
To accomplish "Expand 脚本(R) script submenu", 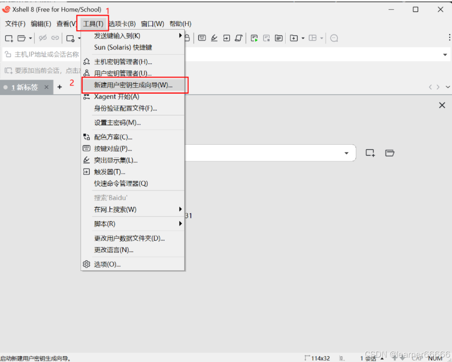I will pyautogui.click(x=133, y=224).
